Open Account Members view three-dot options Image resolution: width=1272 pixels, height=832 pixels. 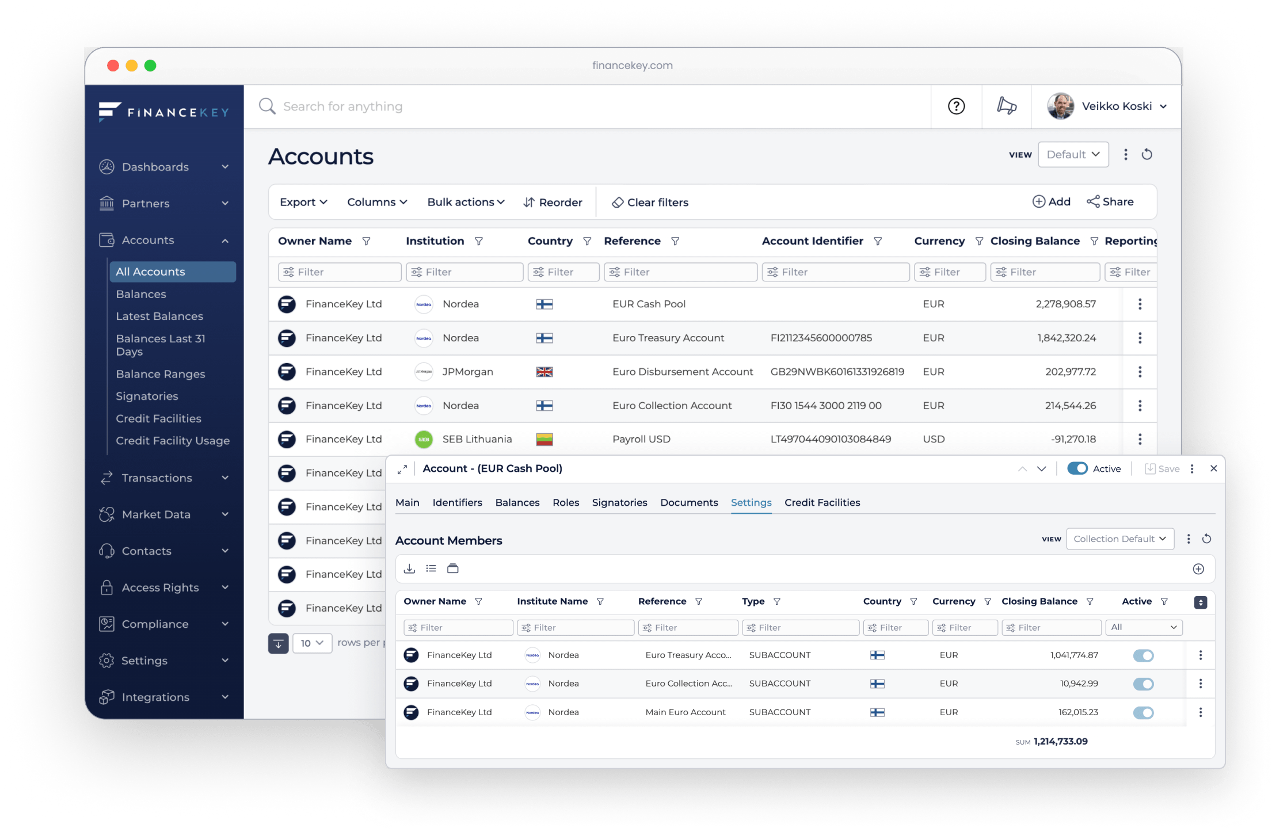click(1189, 539)
